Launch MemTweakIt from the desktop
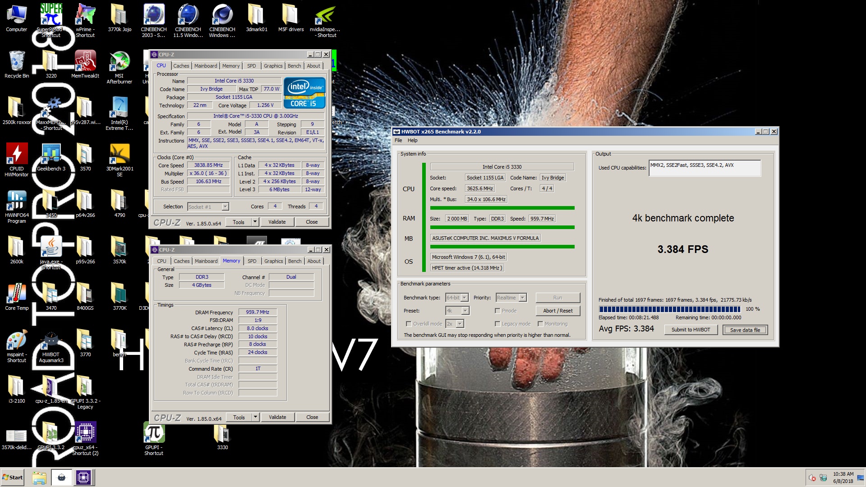The width and height of the screenshot is (866, 487). pyautogui.click(x=85, y=64)
